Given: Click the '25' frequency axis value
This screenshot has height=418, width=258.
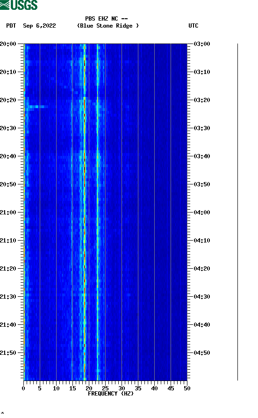Looking at the screenshot, I should point(105,389).
